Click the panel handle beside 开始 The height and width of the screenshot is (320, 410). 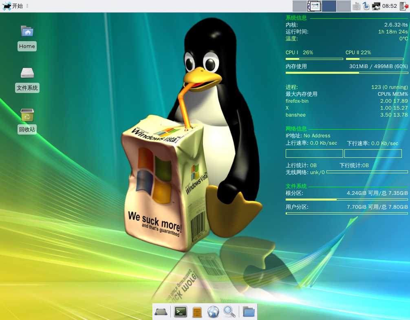(x=27, y=6)
